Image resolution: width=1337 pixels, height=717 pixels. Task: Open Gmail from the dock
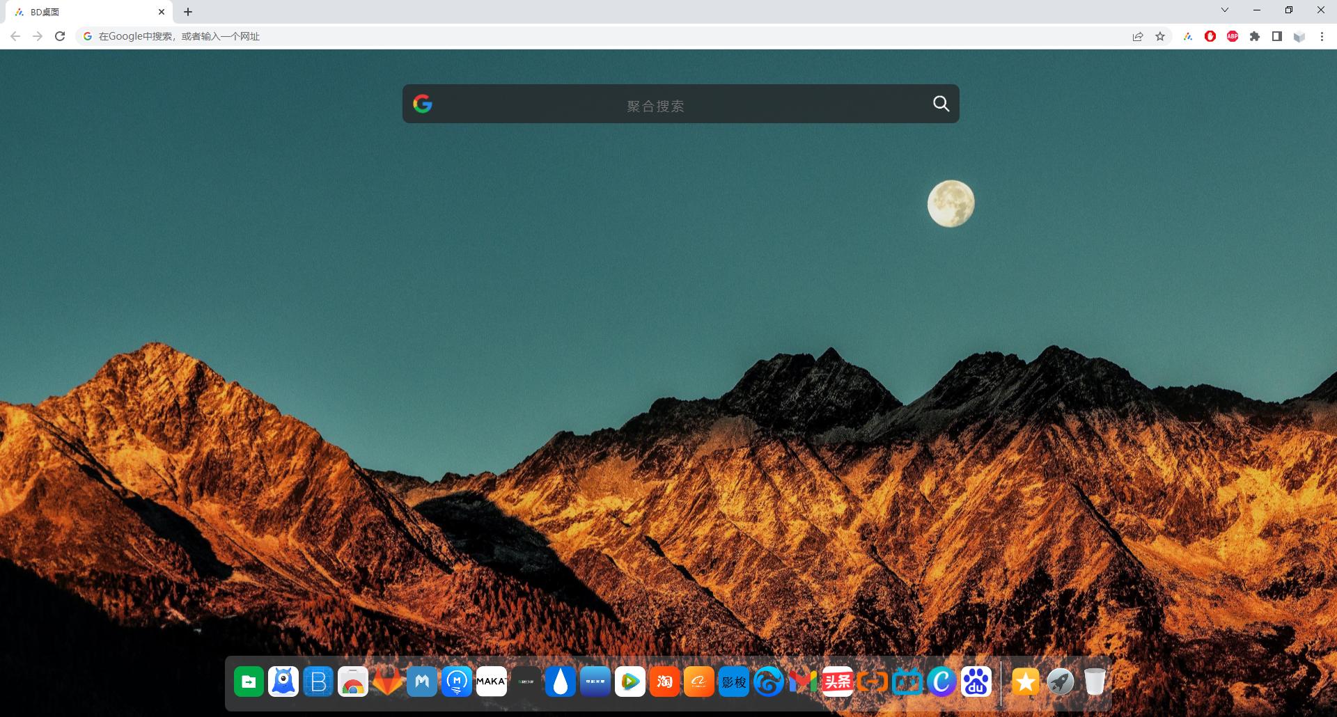tap(803, 682)
